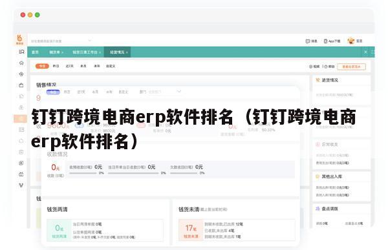Click the longest 0% progress bar in 收款情况
The height and width of the screenshot is (250, 388).
pyautogui.click(x=133, y=173)
